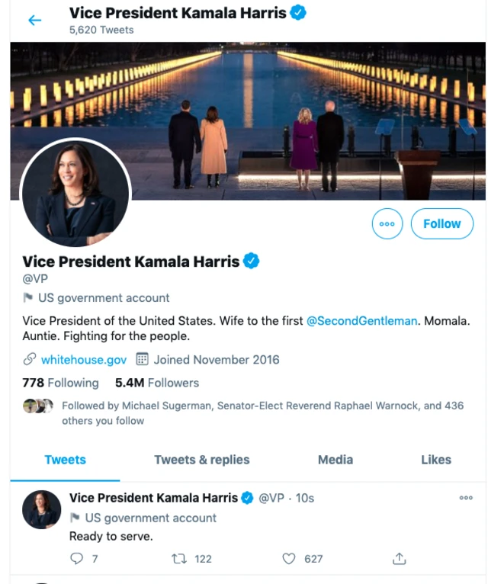
Task: Switch to the Tweets tab
Action: (65, 460)
